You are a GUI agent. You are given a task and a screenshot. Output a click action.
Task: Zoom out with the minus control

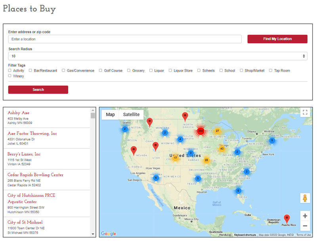[x=305, y=226]
